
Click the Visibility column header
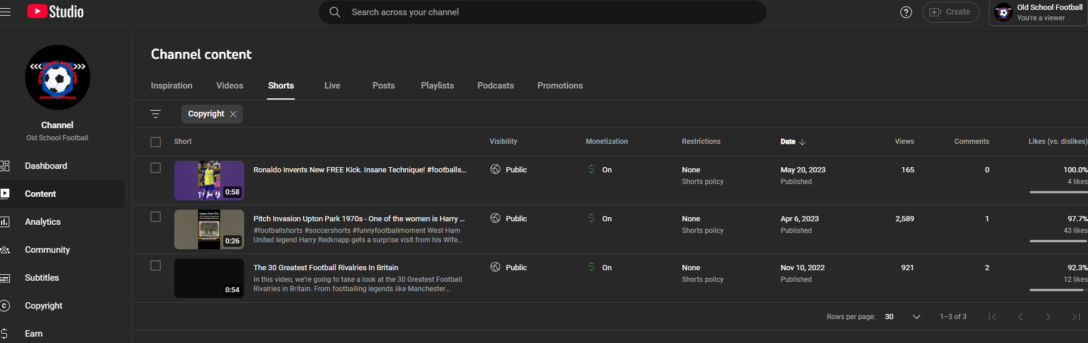click(503, 142)
